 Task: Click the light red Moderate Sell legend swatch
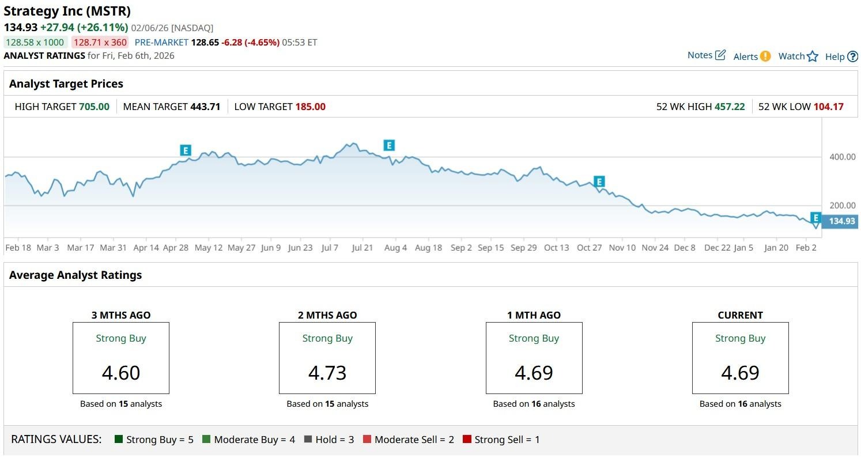point(367,439)
